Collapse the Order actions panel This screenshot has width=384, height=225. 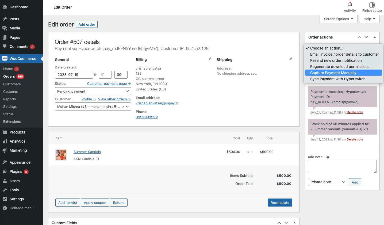375,37
